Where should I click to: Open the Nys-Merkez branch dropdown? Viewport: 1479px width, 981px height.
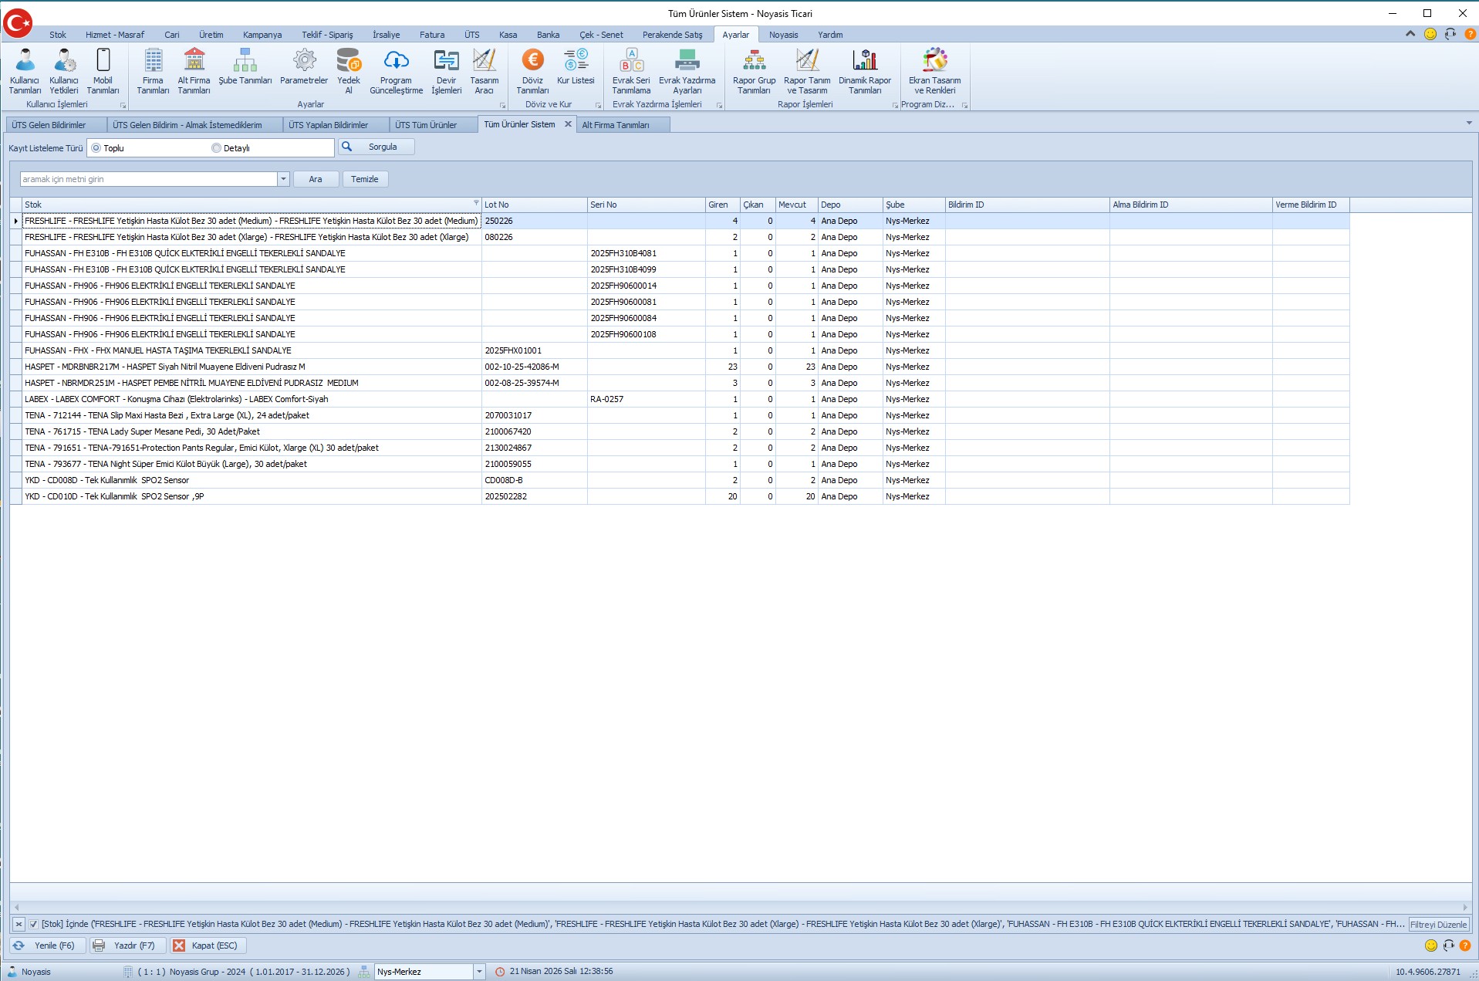[479, 972]
